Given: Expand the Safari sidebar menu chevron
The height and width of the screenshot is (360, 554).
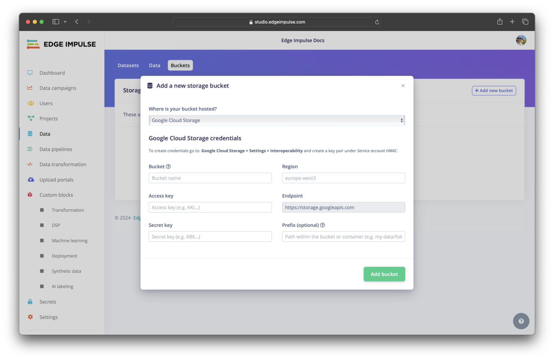Looking at the screenshot, I should pos(65,22).
